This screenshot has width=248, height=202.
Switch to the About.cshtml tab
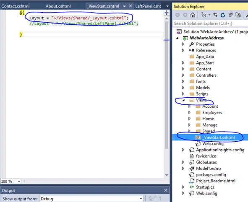[58, 6]
